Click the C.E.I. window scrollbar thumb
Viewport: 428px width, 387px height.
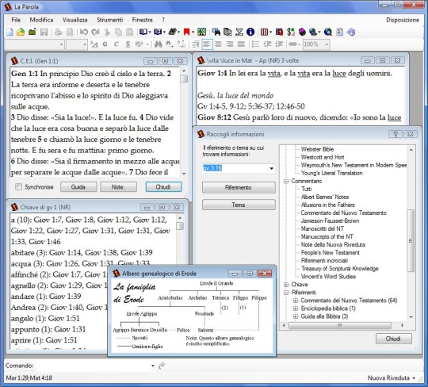click(x=184, y=79)
